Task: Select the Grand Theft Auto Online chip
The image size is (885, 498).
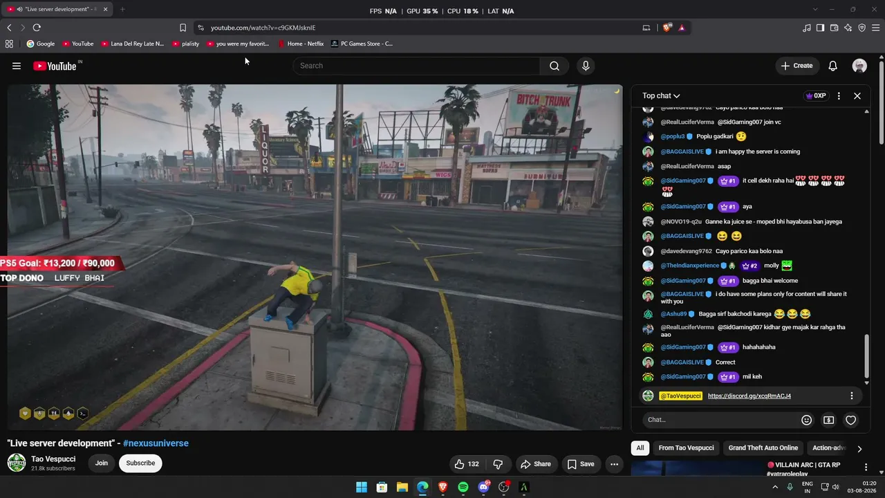Action: point(763,448)
